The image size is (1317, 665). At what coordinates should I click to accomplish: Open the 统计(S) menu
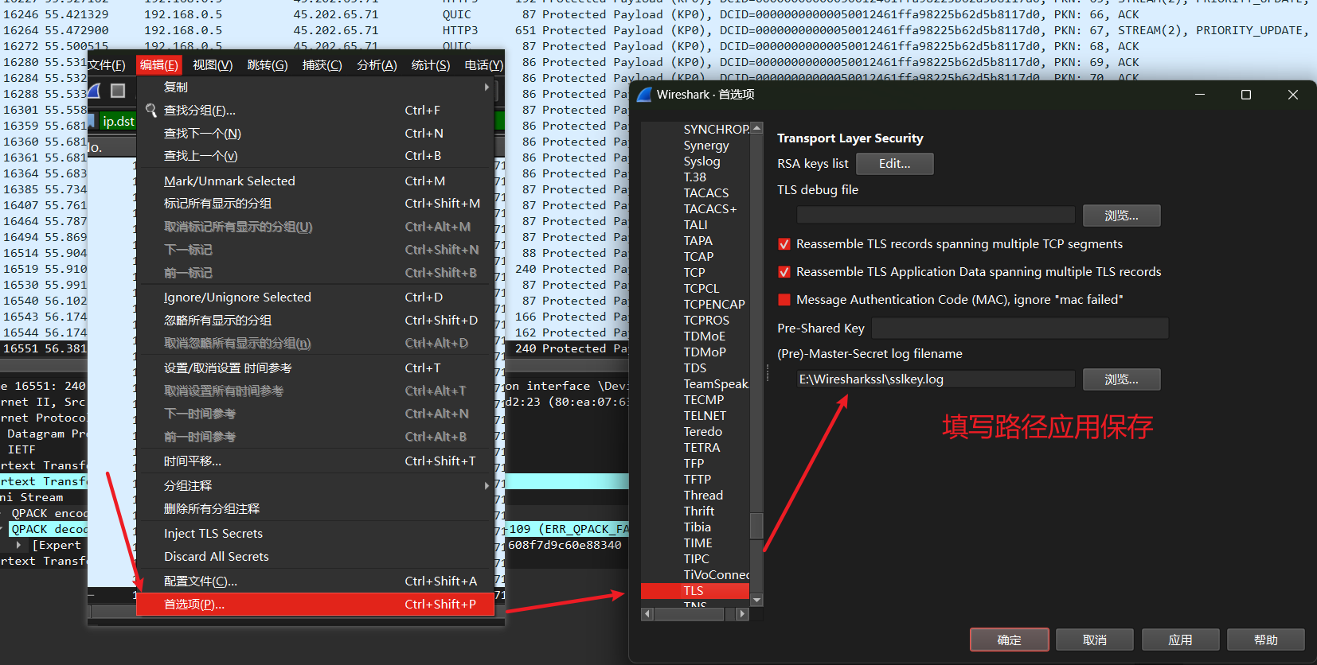click(431, 65)
